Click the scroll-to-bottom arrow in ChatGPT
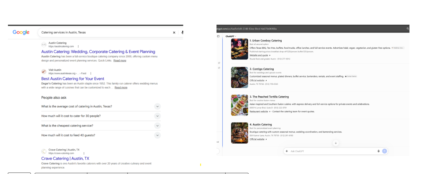The image size is (422, 174). (x=336, y=143)
